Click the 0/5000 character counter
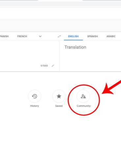The width and height of the screenshot is (121, 146). [x=44, y=66]
